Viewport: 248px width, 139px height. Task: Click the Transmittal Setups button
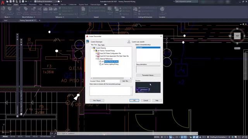[148, 75]
